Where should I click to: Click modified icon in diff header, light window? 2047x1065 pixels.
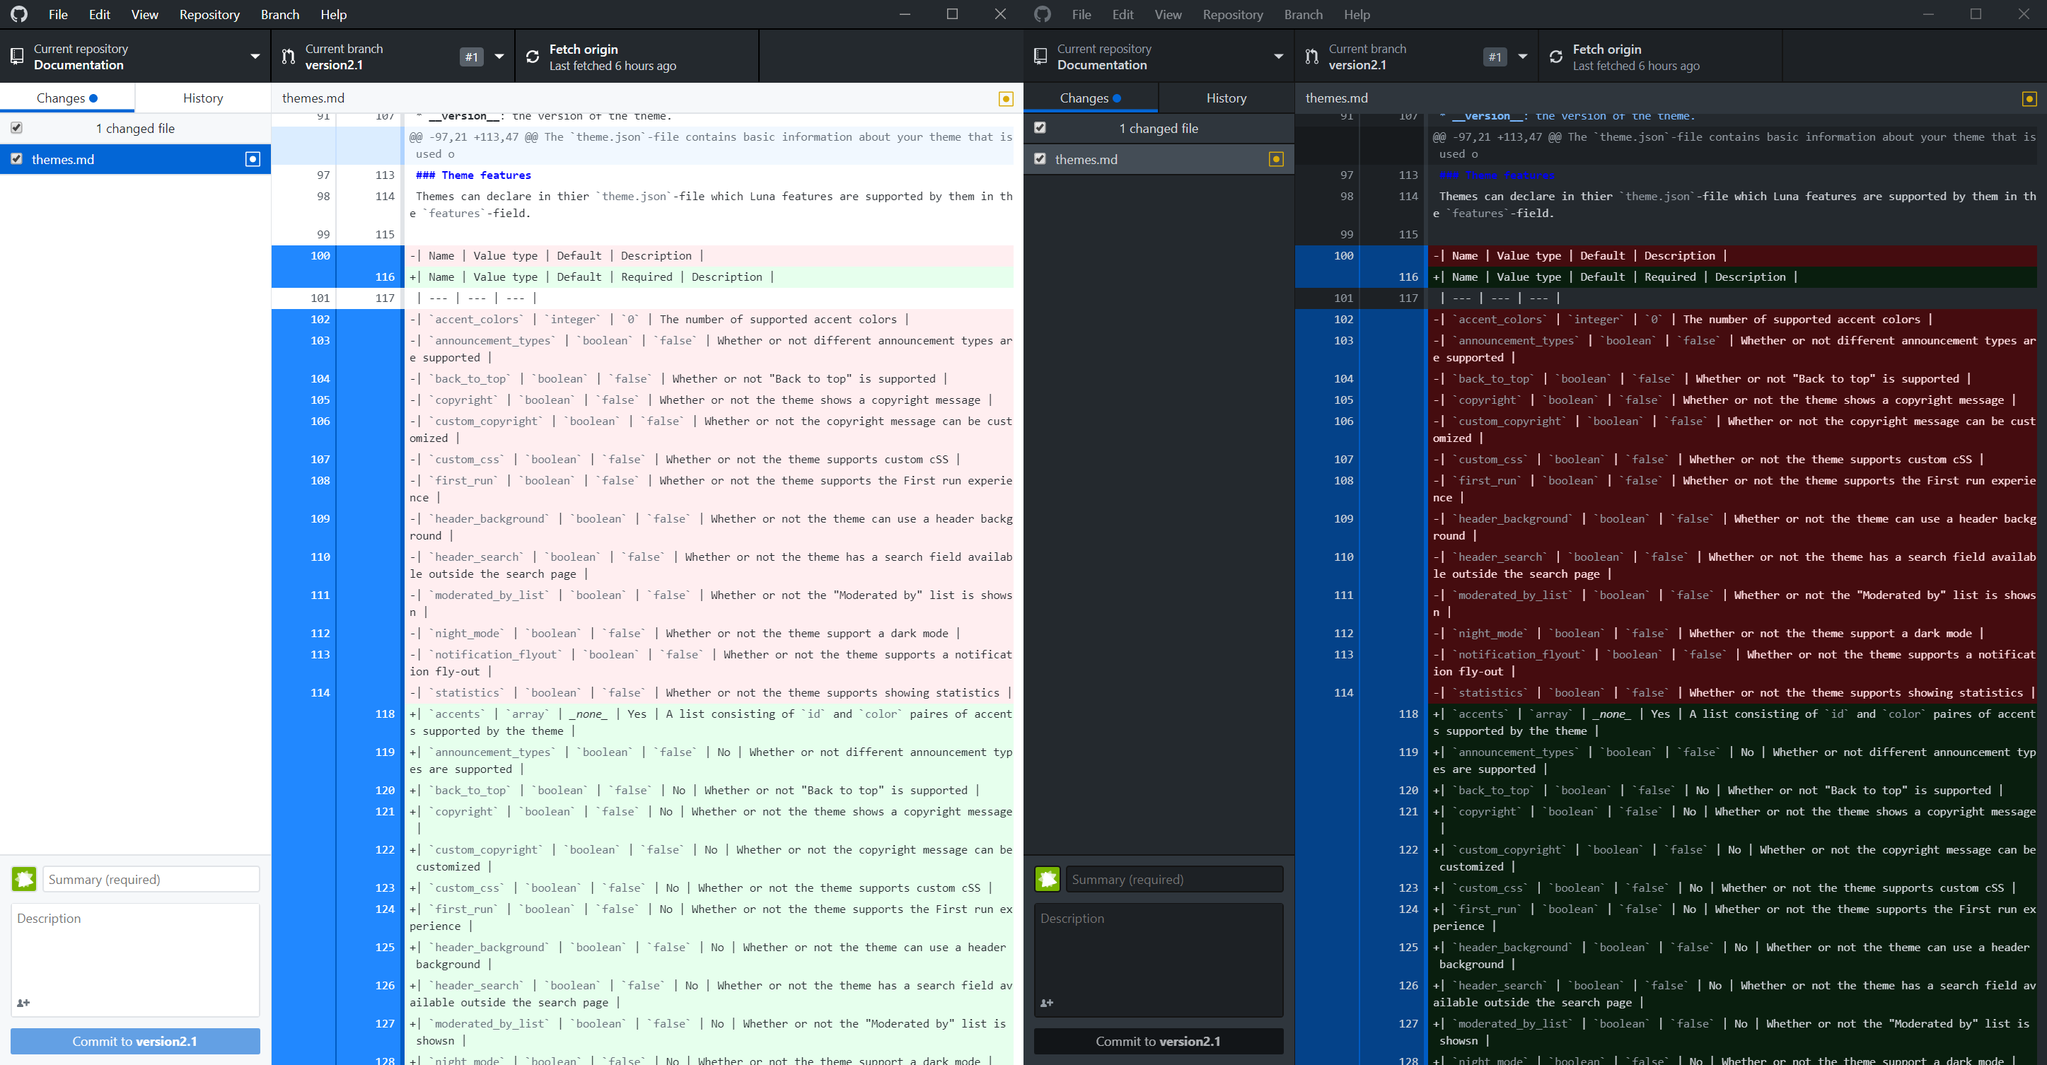tap(1006, 98)
